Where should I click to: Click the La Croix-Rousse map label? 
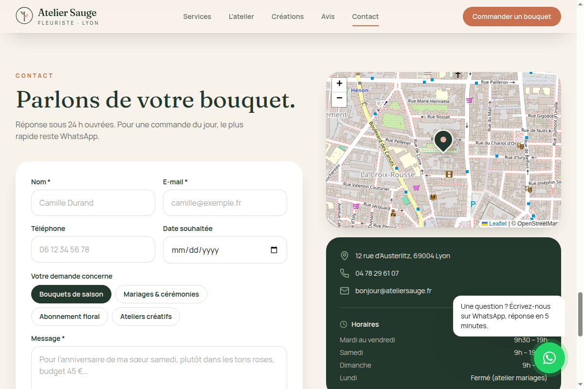[388, 175]
